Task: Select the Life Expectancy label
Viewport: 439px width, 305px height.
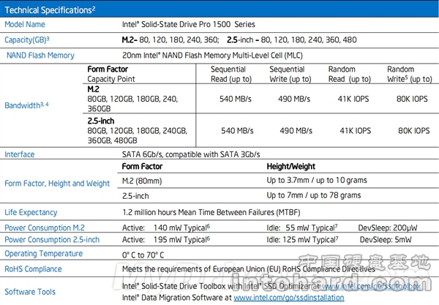Action: point(31,212)
